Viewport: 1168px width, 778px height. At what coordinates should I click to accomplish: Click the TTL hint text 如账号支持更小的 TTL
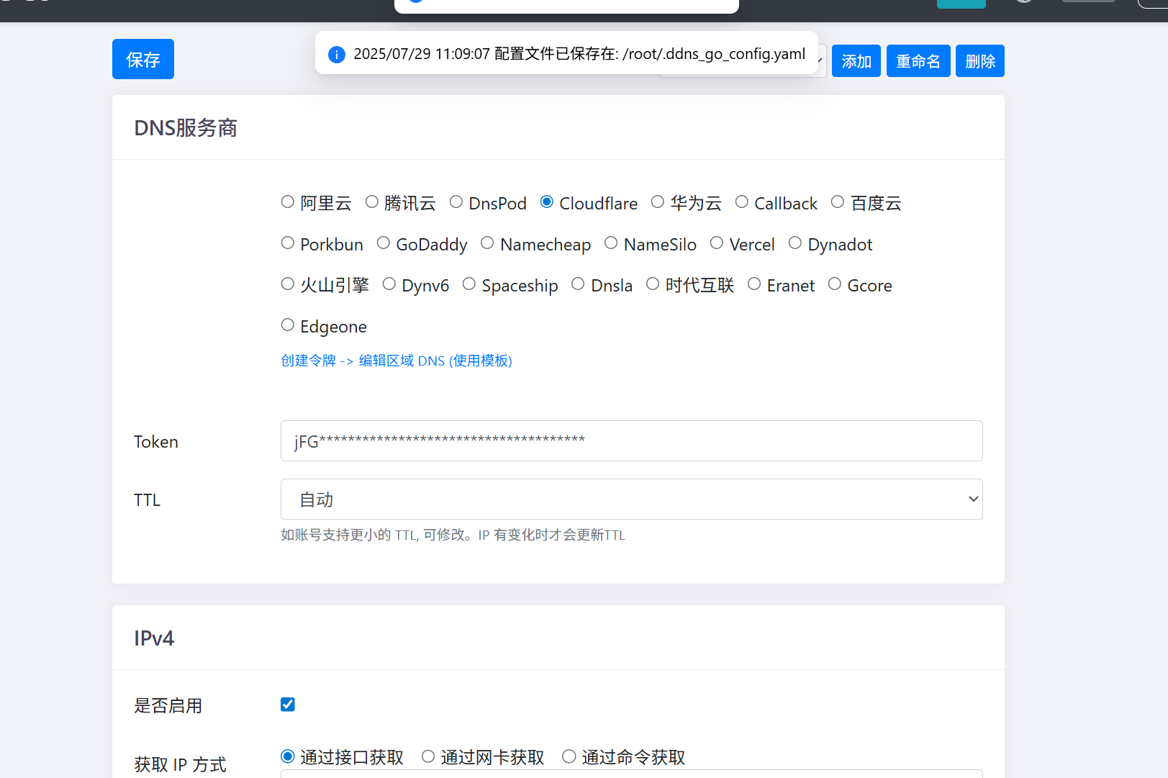[x=453, y=535]
